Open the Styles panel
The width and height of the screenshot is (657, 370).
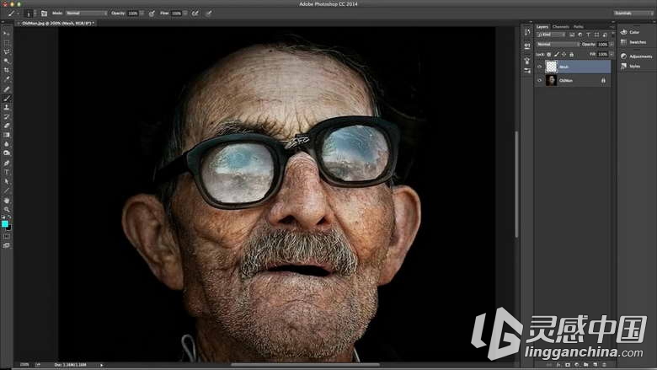630,67
